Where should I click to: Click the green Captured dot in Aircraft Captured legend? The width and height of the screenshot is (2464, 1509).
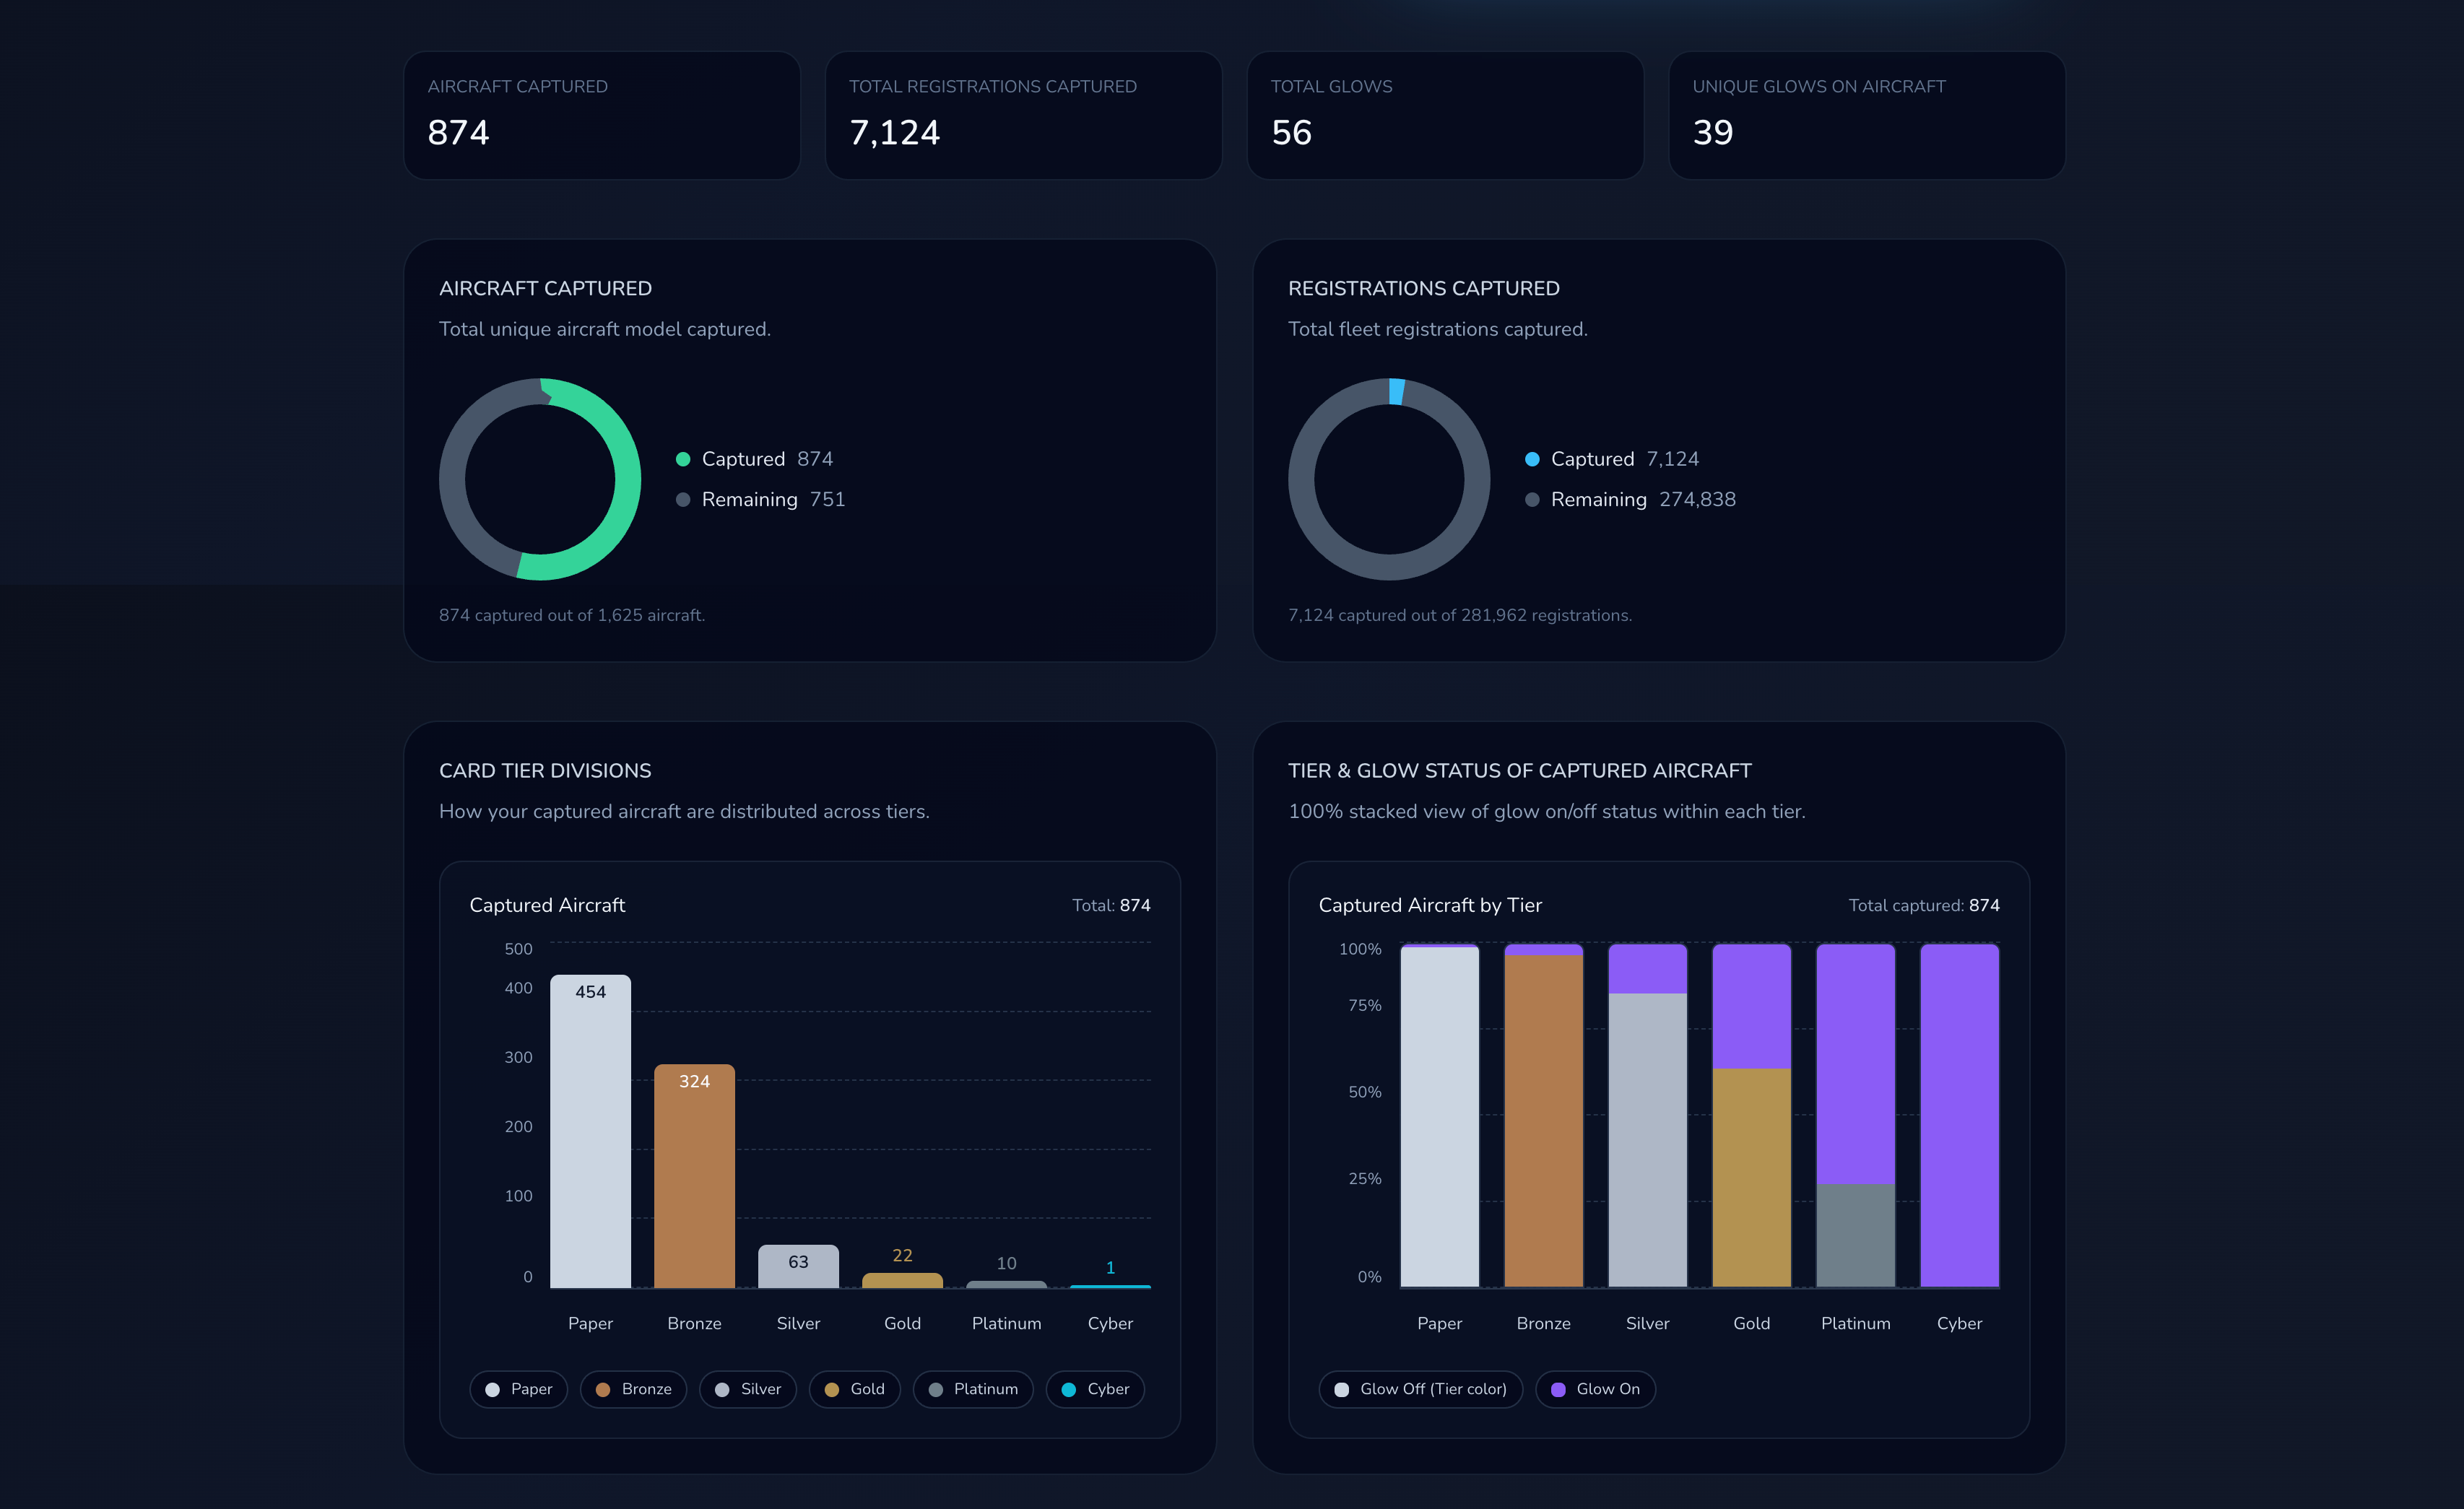tap(684, 459)
